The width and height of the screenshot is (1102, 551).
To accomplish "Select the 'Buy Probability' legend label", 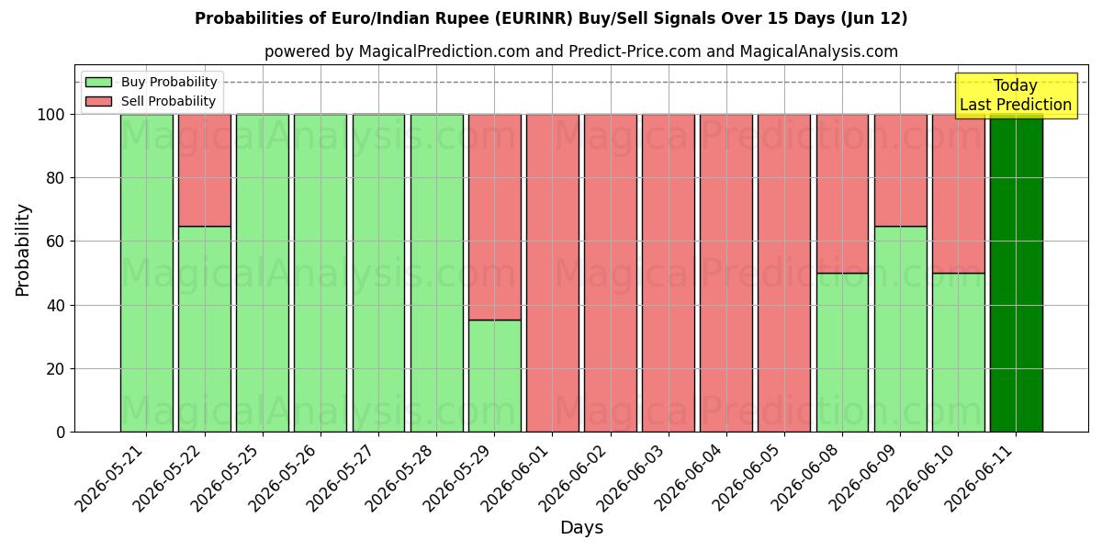I will [169, 82].
